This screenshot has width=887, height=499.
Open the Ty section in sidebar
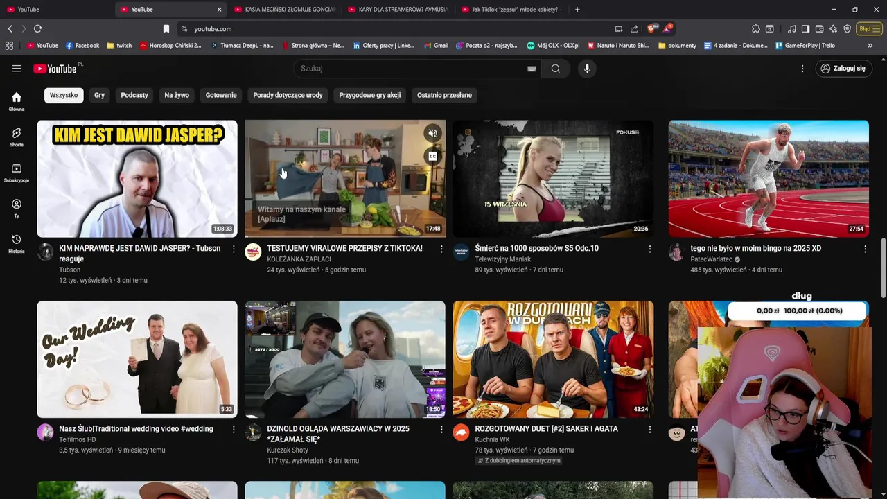17,208
